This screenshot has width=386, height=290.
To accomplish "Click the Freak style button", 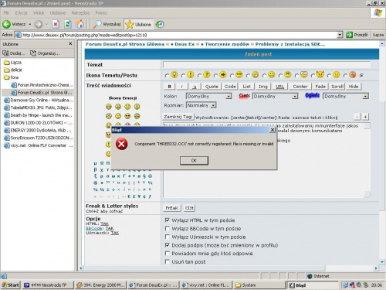I will 171,208.
